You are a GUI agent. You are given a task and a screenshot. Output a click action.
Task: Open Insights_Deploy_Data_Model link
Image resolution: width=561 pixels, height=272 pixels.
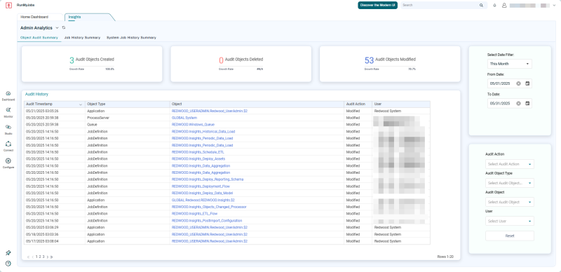(203, 193)
